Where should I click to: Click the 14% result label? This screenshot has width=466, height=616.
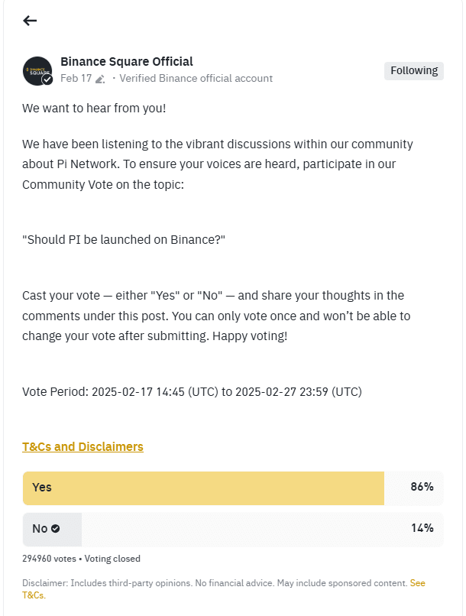tap(424, 529)
